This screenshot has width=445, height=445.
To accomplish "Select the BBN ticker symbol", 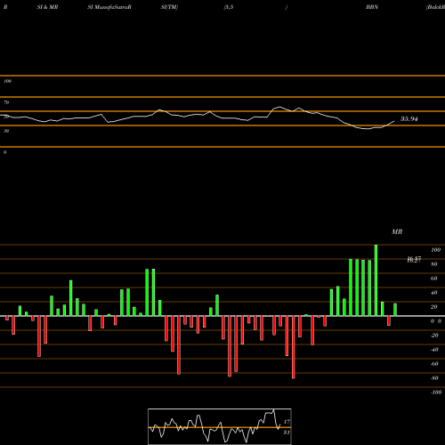I will [x=372, y=7].
